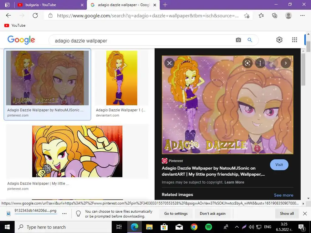This screenshot has width=311, height=233.
Task: Click Go to settings for downloads
Action: click(x=176, y=214)
